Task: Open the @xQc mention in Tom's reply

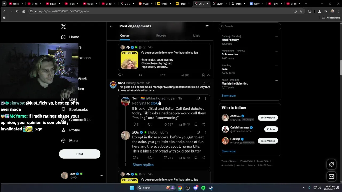Action: click(x=155, y=103)
